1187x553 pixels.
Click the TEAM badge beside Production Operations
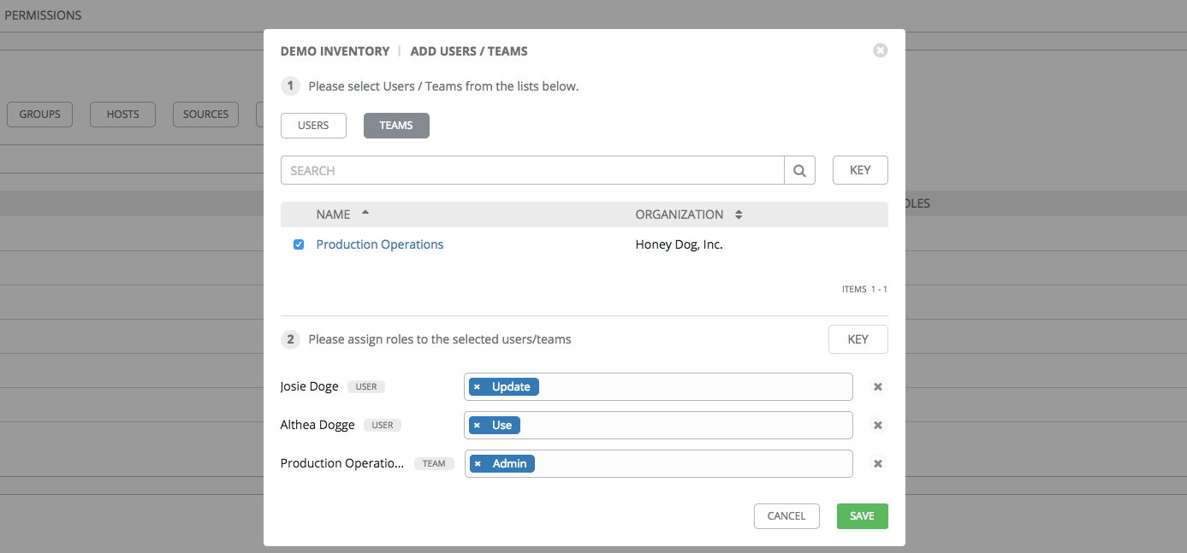[x=434, y=464]
